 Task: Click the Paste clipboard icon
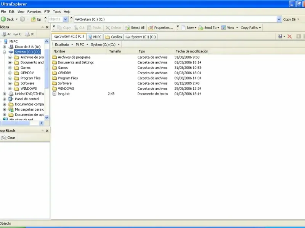(89, 28)
